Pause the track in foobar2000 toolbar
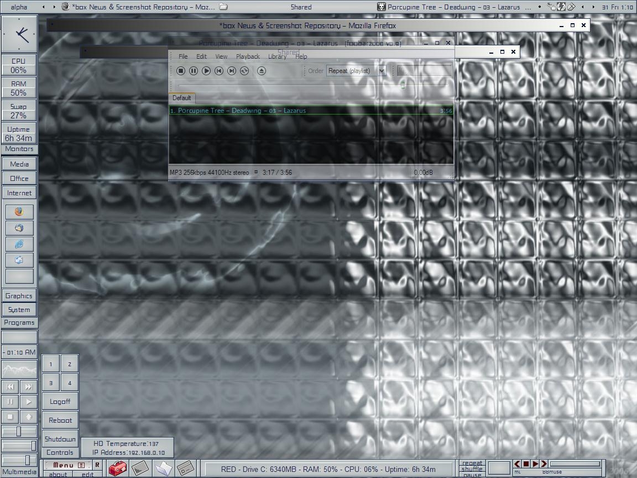 (193, 71)
